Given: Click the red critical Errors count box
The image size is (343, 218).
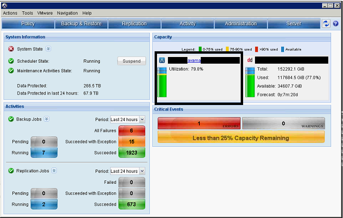Looking at the screenshot, I should 199,123.
